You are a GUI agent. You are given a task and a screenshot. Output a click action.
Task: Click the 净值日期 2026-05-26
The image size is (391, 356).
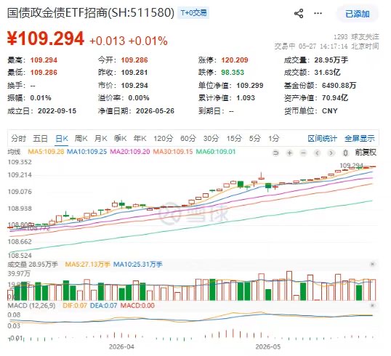[155, 111]
